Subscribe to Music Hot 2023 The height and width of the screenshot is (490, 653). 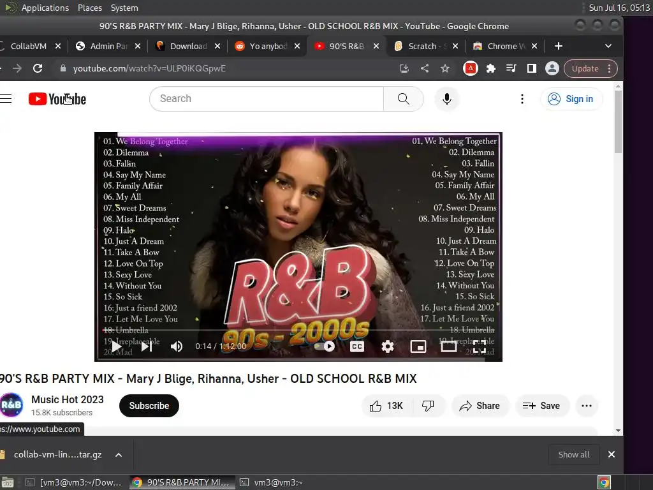click(149, 406)
